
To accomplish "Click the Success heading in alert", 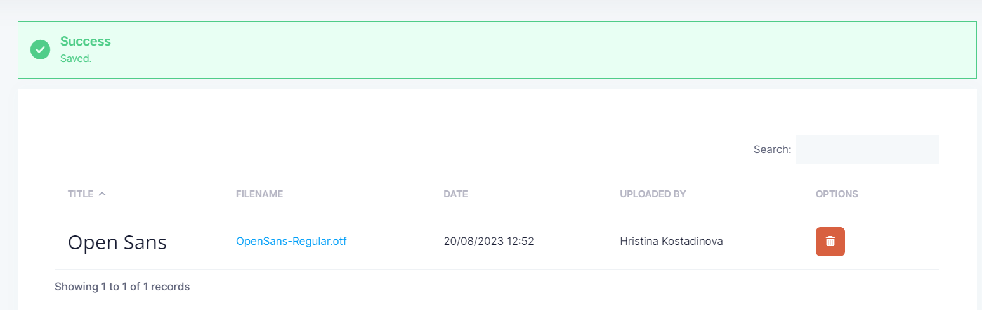I will pyautogui.click(x=86, y=41).
